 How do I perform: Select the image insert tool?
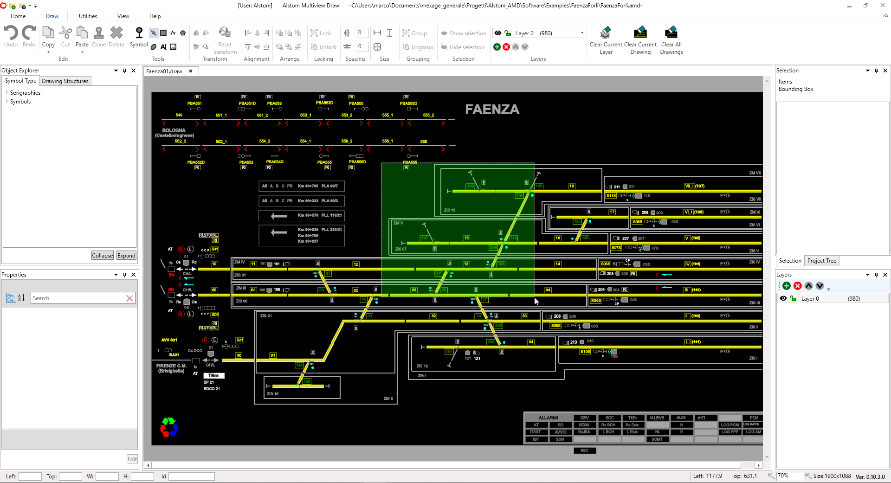pos(173,47)
